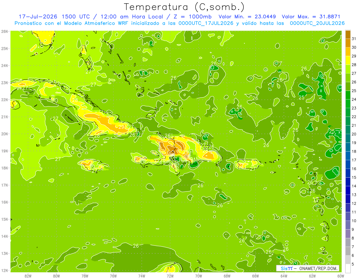Image resolution: width=362 pixels, height=280 pixels.
Task: Click the 17N latitude axis label
Action: tap(5, 185)
